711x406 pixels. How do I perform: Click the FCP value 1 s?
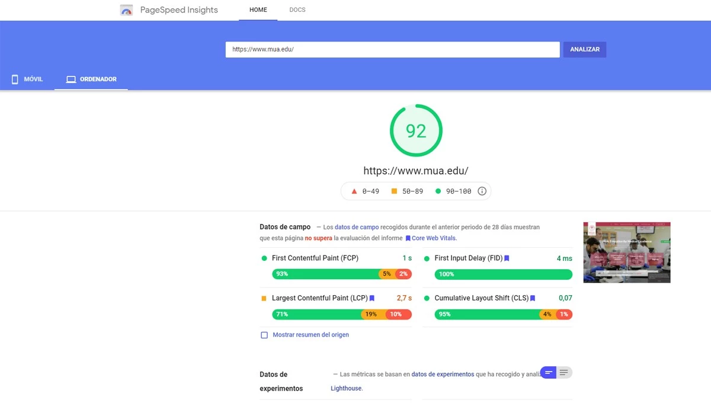(407, 258)
